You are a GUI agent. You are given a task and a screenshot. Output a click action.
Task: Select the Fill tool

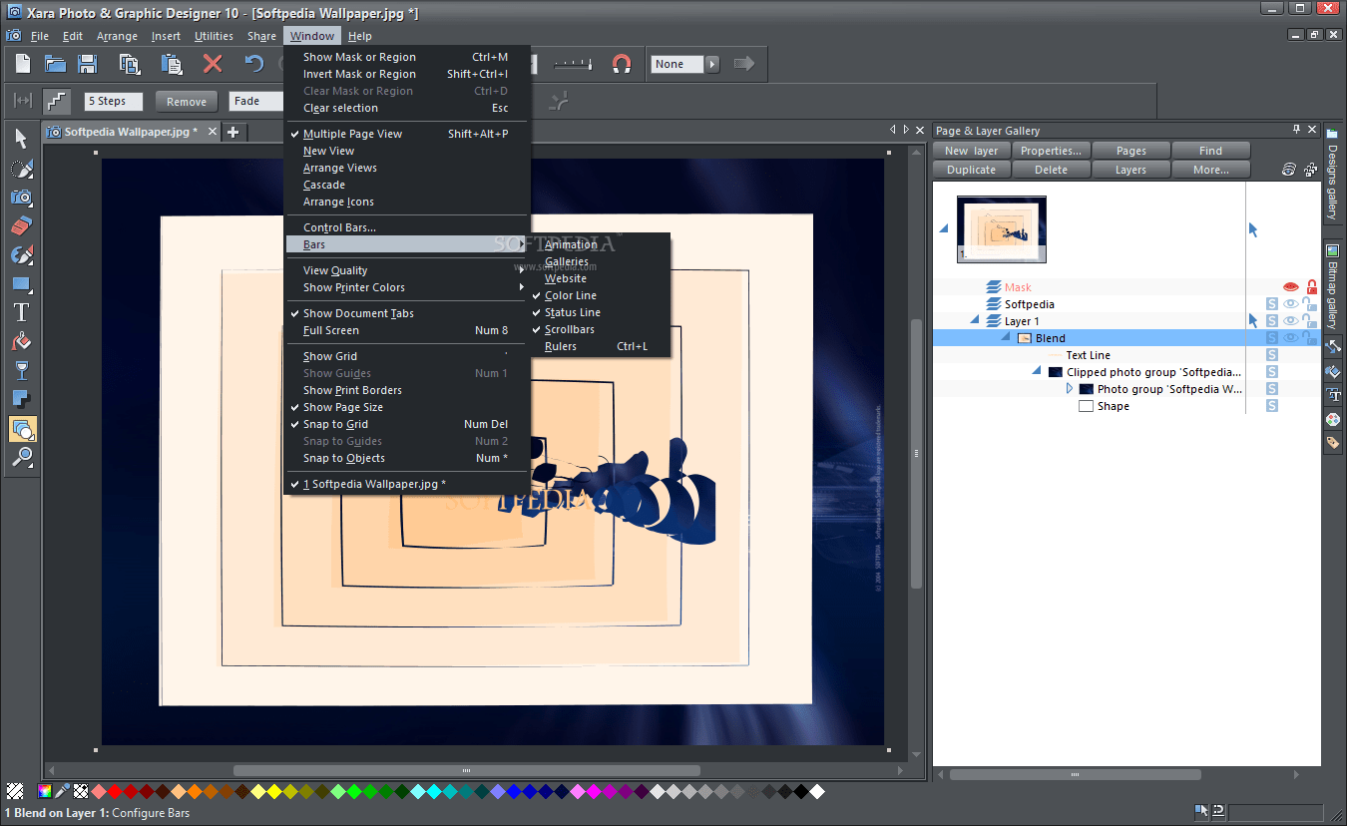coord(21,341)
